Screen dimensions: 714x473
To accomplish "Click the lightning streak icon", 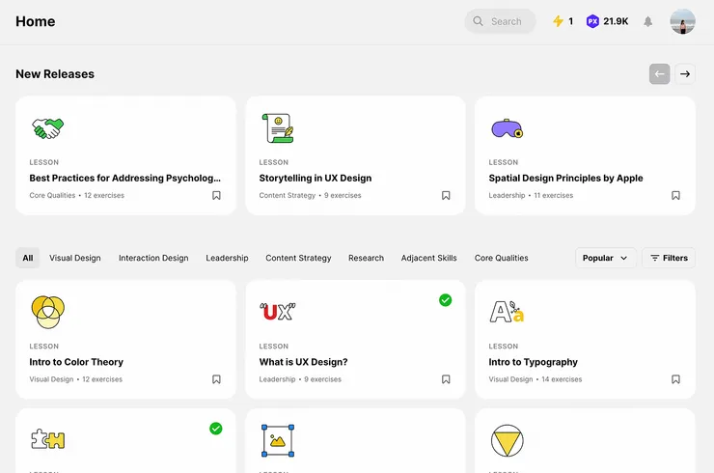I will pos(558,21).
